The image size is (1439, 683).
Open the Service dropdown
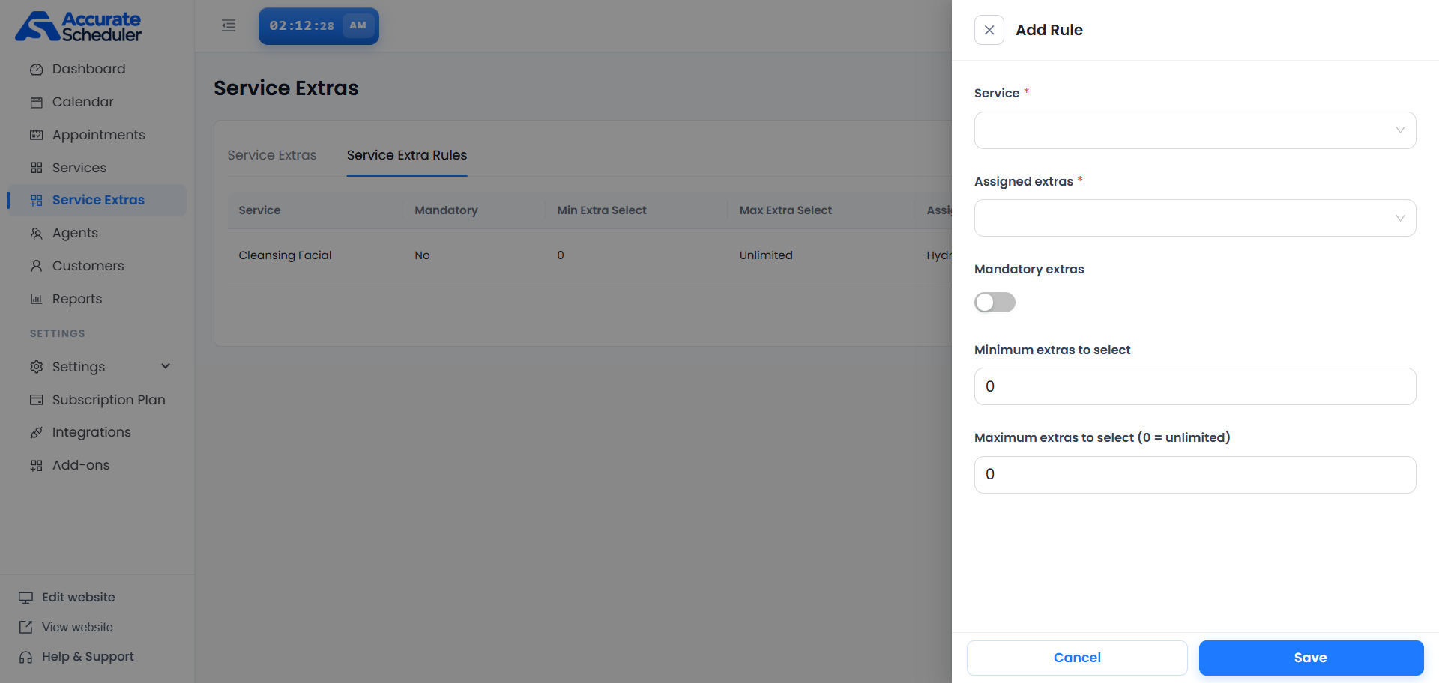click(1195, 130)
